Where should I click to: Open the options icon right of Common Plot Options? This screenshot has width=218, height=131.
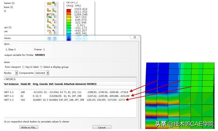coord(55,4)
